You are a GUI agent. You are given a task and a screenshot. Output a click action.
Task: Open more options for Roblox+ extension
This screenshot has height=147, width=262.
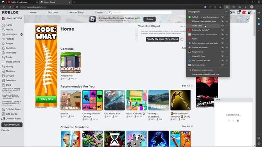227,39
